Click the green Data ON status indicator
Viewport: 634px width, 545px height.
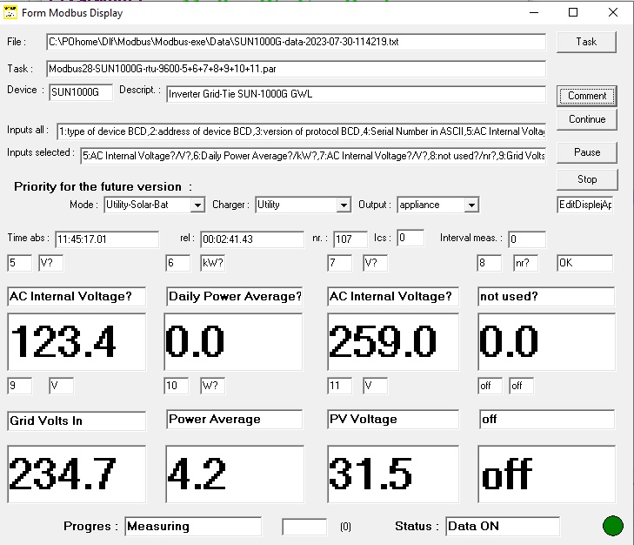pos(613,526)
